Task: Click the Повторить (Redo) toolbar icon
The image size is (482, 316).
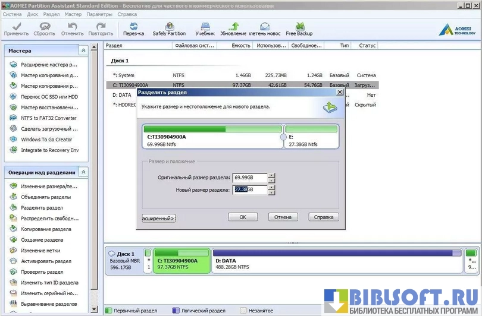Action: click(101, 28)
